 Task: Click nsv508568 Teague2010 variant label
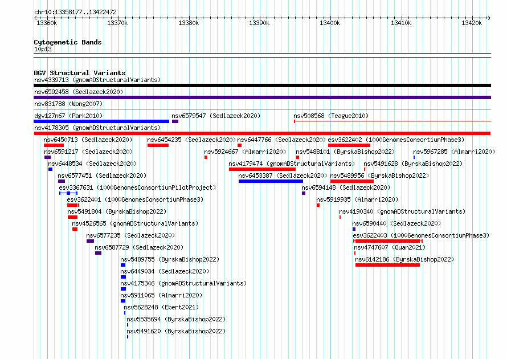click(x=331, y=116)
